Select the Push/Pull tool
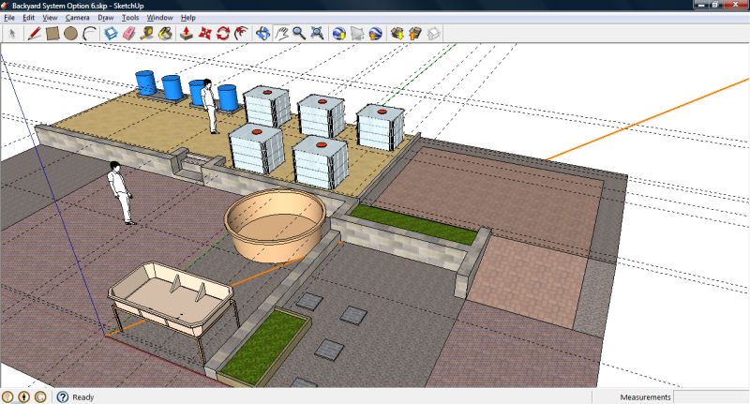This screenshot has width=750, height=404. (x=187, y=34)
